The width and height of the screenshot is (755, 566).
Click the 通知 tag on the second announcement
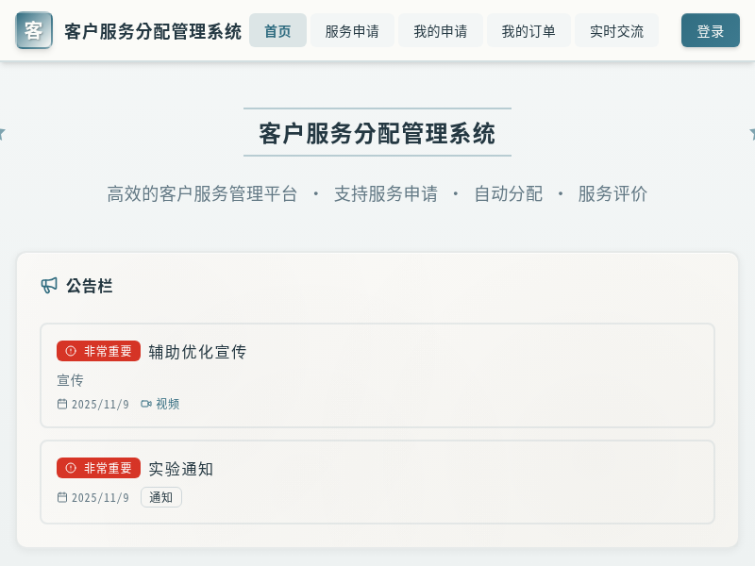coord(160,497)
